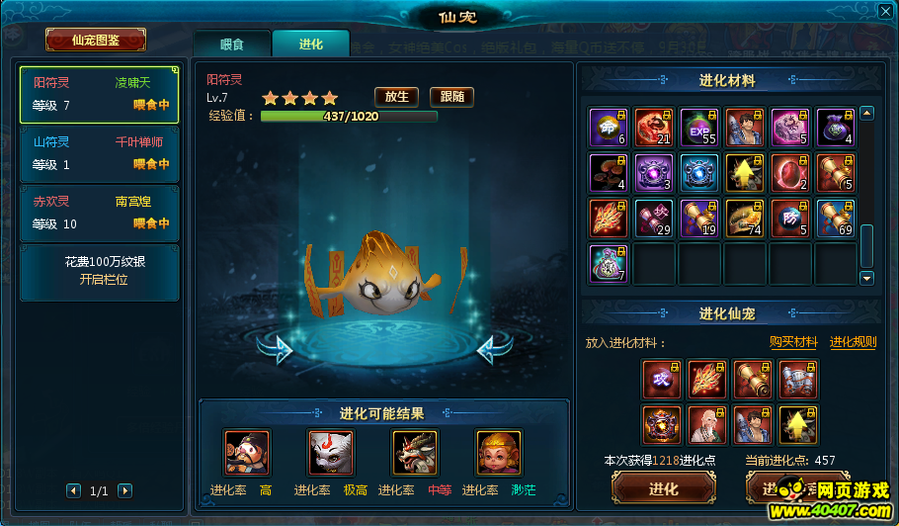Click the red dragon item with count 21

[654, 128]
